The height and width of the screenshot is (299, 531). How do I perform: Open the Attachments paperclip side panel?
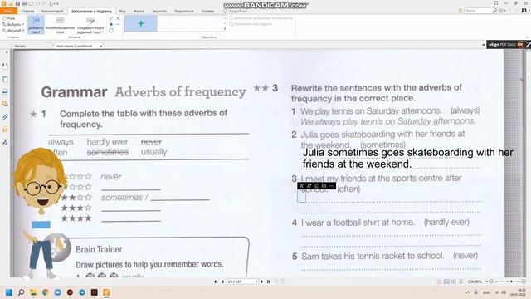5,116
